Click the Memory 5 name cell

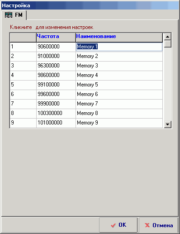(x=119, y=85)
